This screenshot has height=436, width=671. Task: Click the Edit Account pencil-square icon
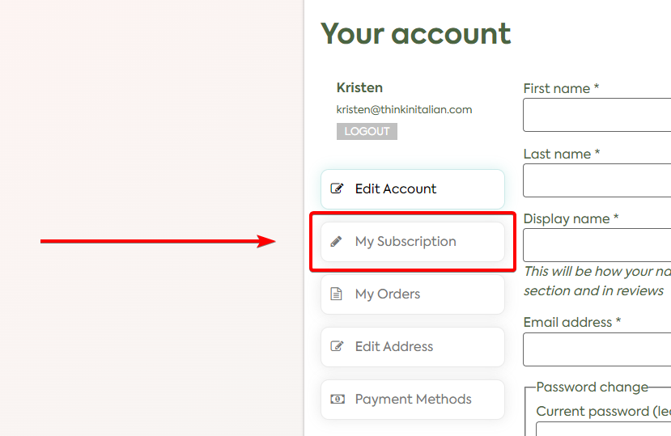(x=337, y=188)
